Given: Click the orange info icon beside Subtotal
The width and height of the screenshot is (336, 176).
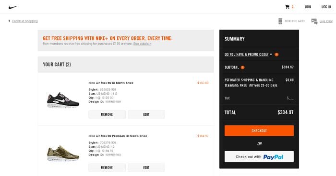Looking at the screenshot, I should (242, 67).
